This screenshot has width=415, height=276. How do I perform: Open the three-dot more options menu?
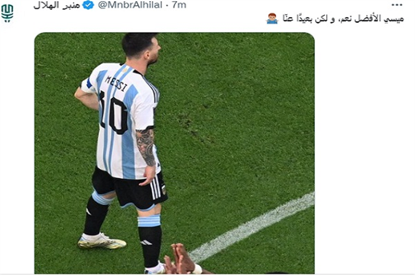(397, 5)
